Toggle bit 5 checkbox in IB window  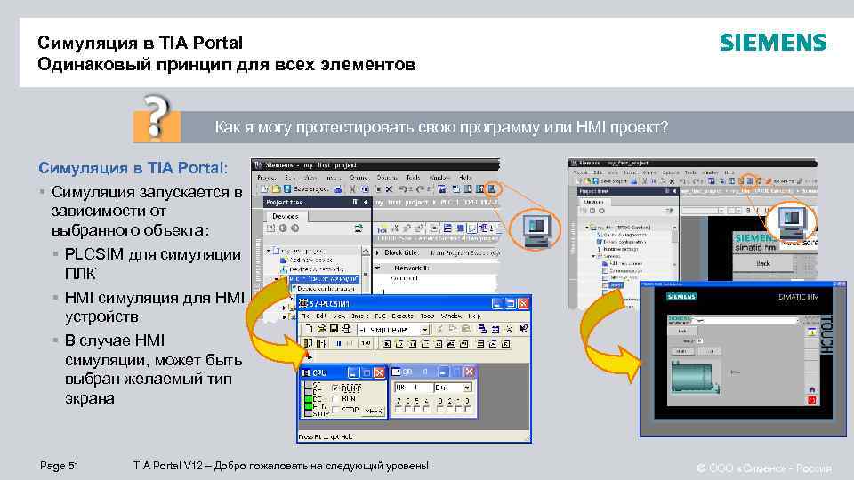pos(416,409)
